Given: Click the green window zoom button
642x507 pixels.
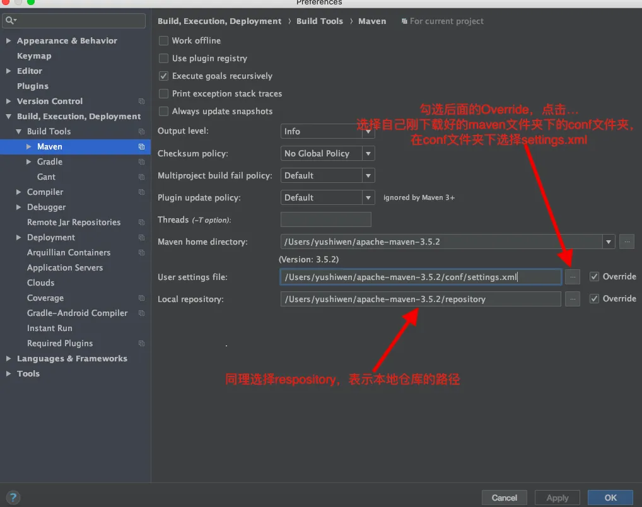Looking at the screenshot, I should click(x=31, y=2).
